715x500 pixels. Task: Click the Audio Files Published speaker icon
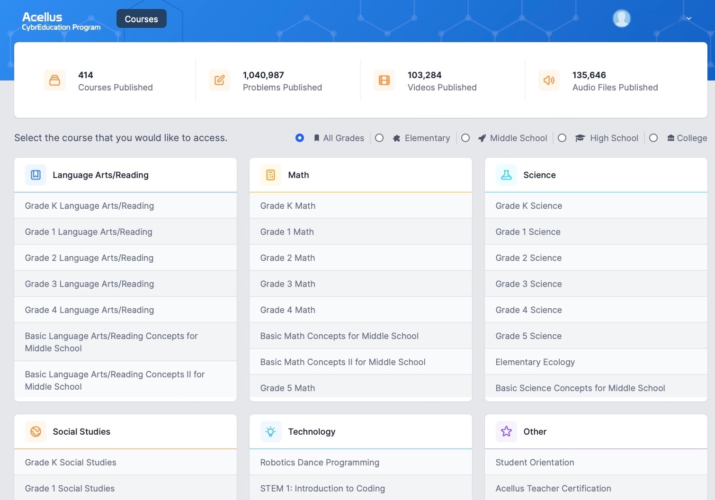(549, 80)
